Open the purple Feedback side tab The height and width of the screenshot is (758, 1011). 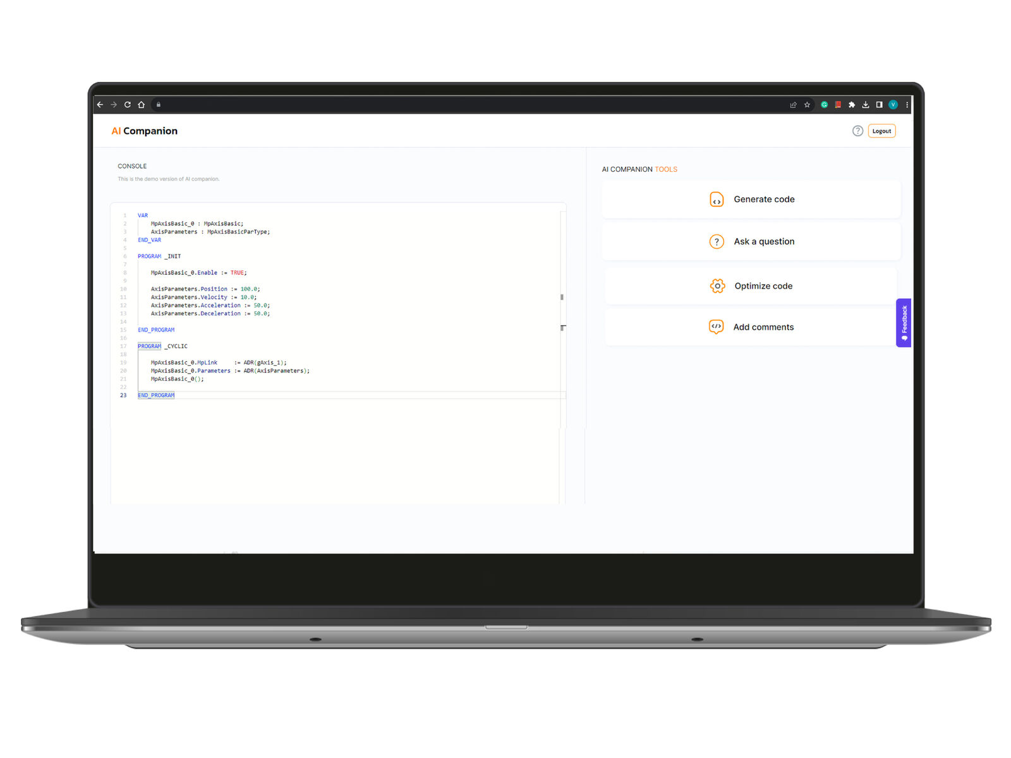click(x=904, y=323)
